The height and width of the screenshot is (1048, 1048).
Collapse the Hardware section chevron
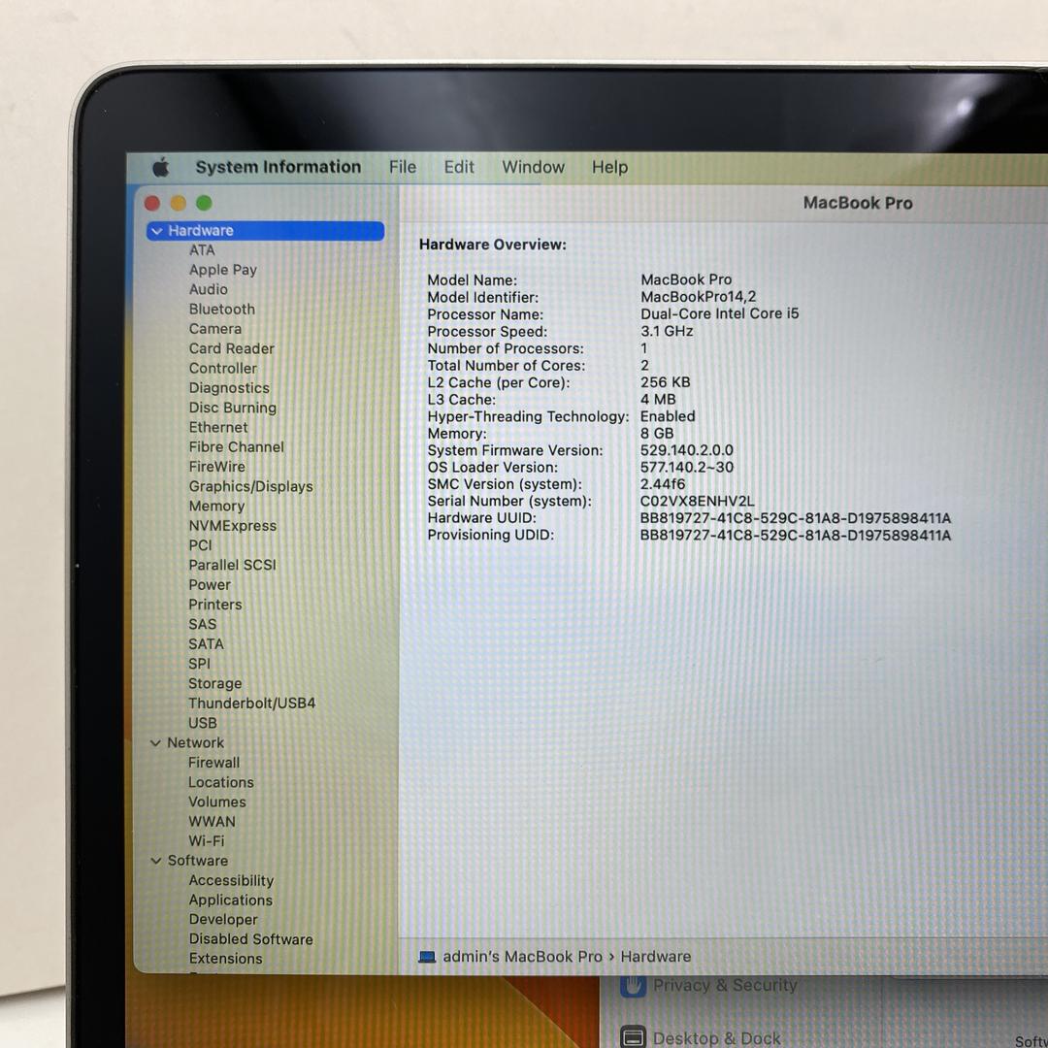pyautogui.click(x=156, y=231)
